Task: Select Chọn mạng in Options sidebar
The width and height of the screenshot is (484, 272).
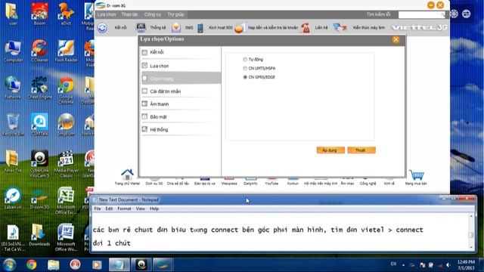Action: (181, 79)
